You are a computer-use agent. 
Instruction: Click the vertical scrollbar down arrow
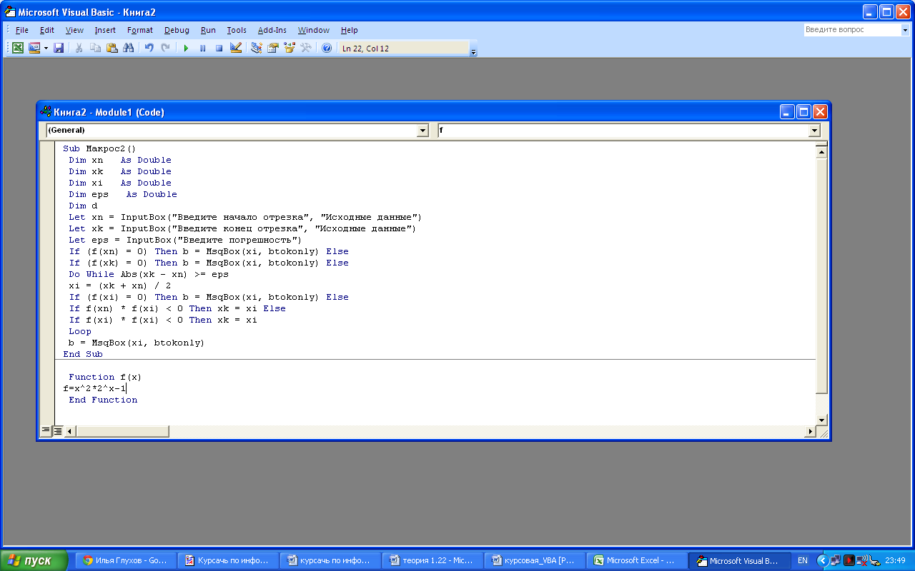point(821,420)
